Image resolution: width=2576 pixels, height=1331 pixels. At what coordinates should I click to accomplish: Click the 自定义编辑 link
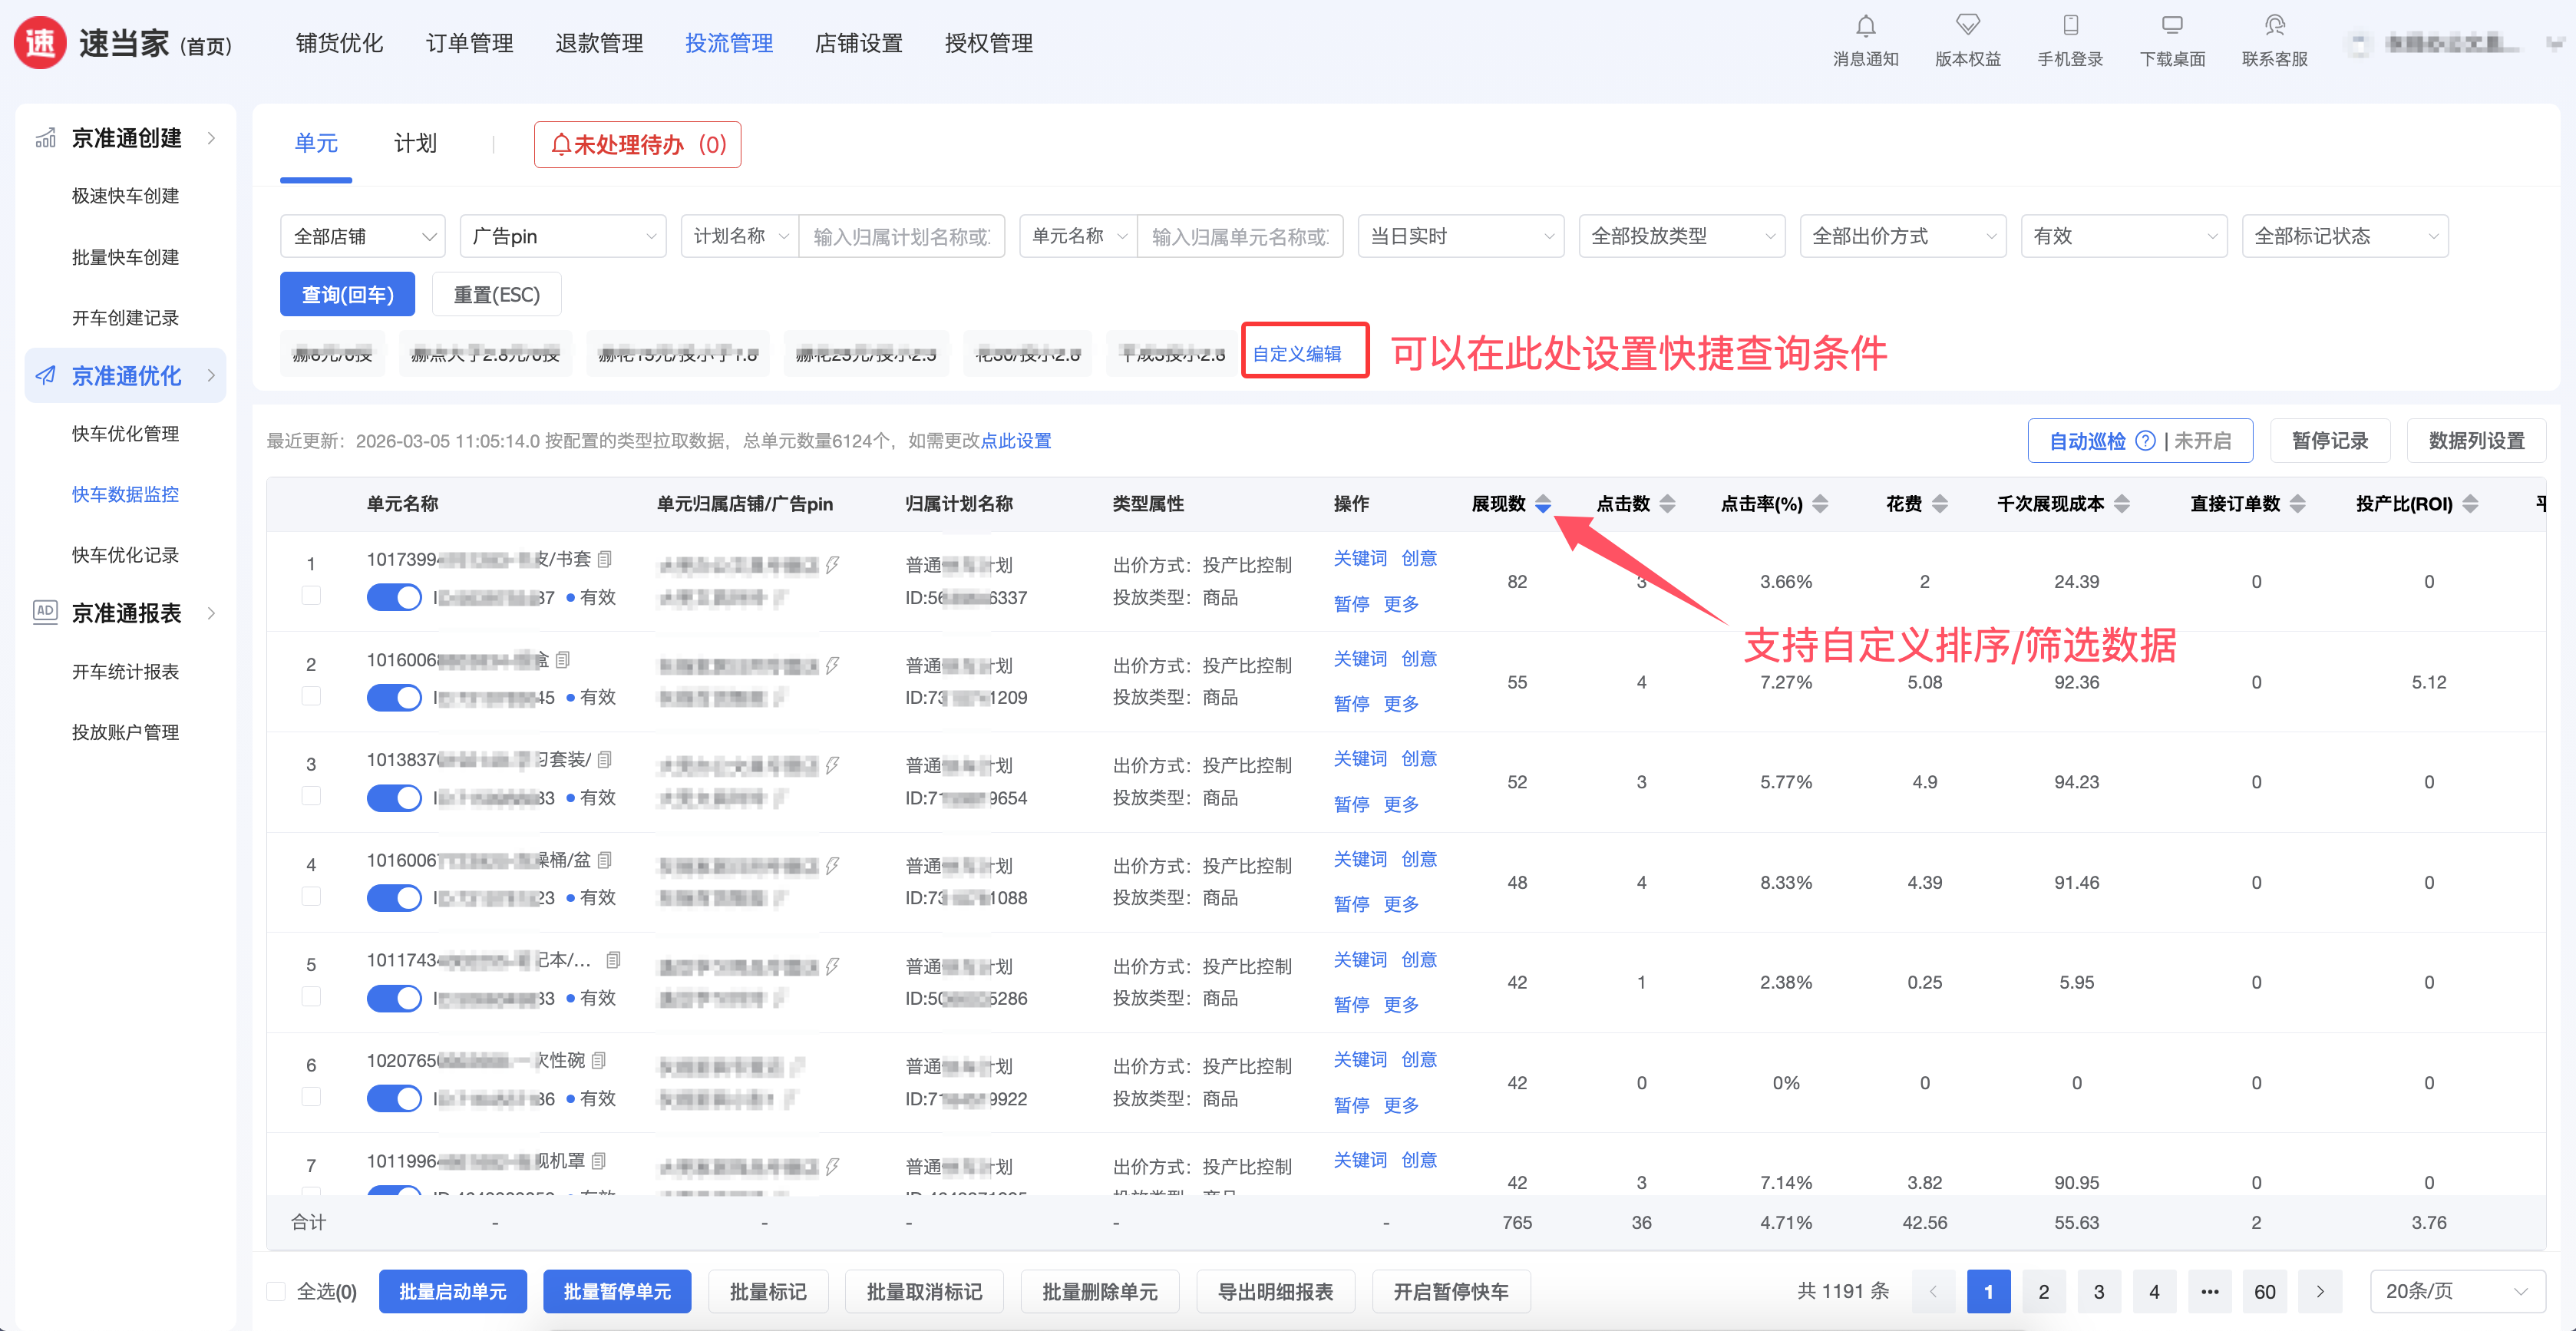coord(1297,353)
